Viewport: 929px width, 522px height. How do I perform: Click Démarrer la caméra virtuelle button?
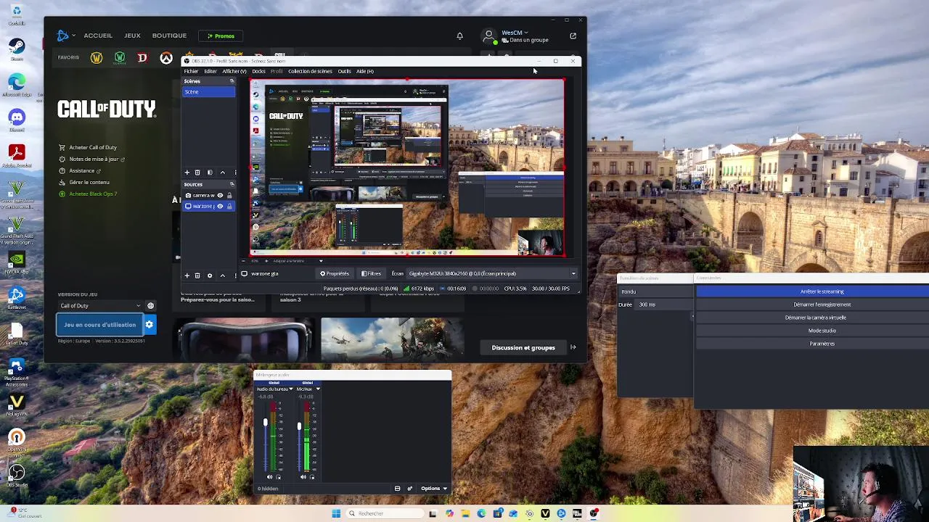pyautogui.click(x=813, y=318)
